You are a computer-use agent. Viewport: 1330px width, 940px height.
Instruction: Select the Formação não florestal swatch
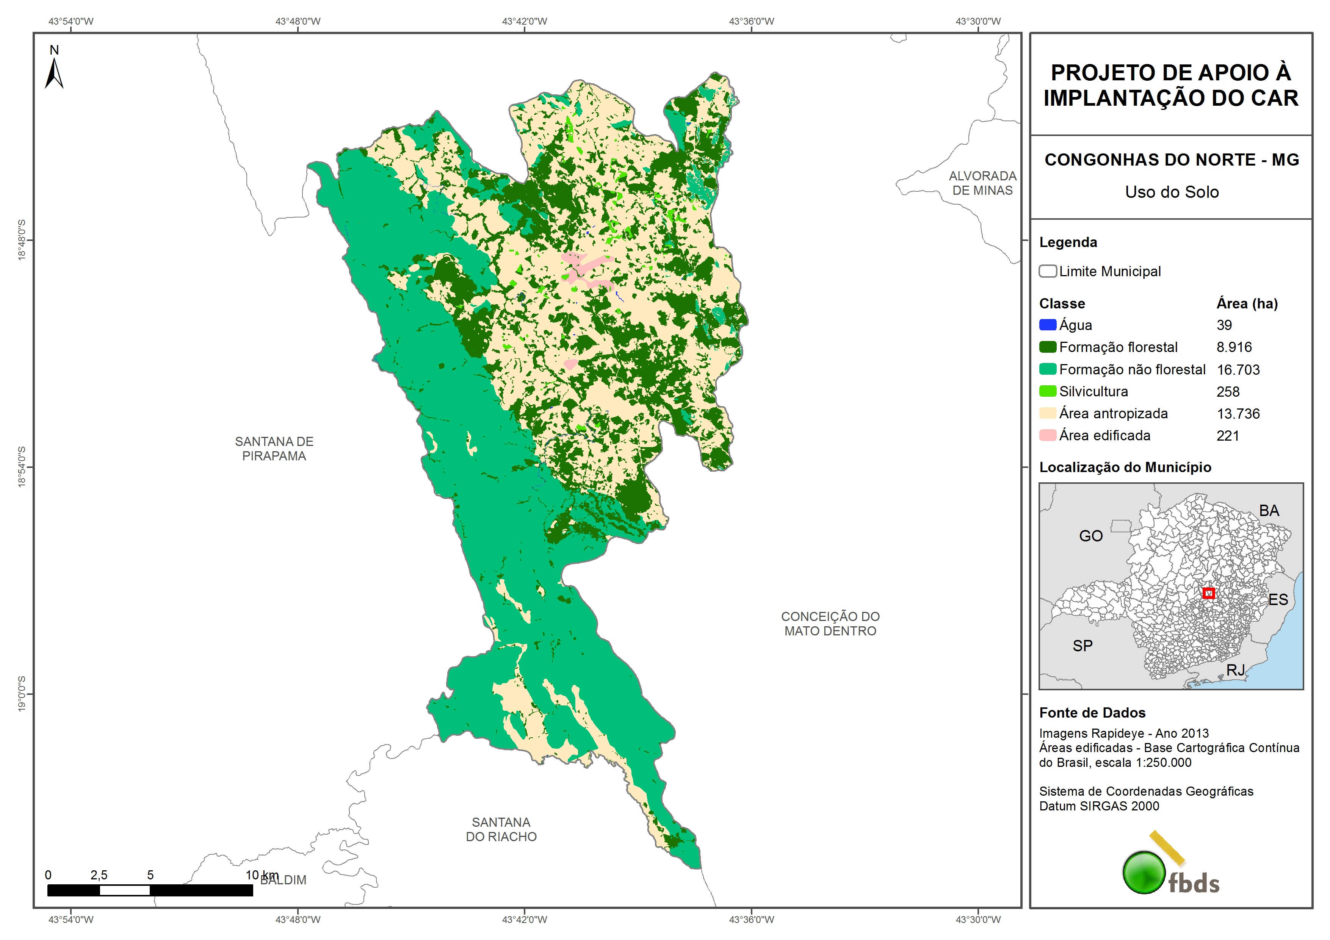click(x=1047, y=369)
